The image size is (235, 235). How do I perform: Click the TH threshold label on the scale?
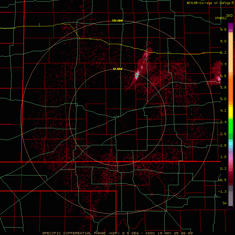(224, 203)
